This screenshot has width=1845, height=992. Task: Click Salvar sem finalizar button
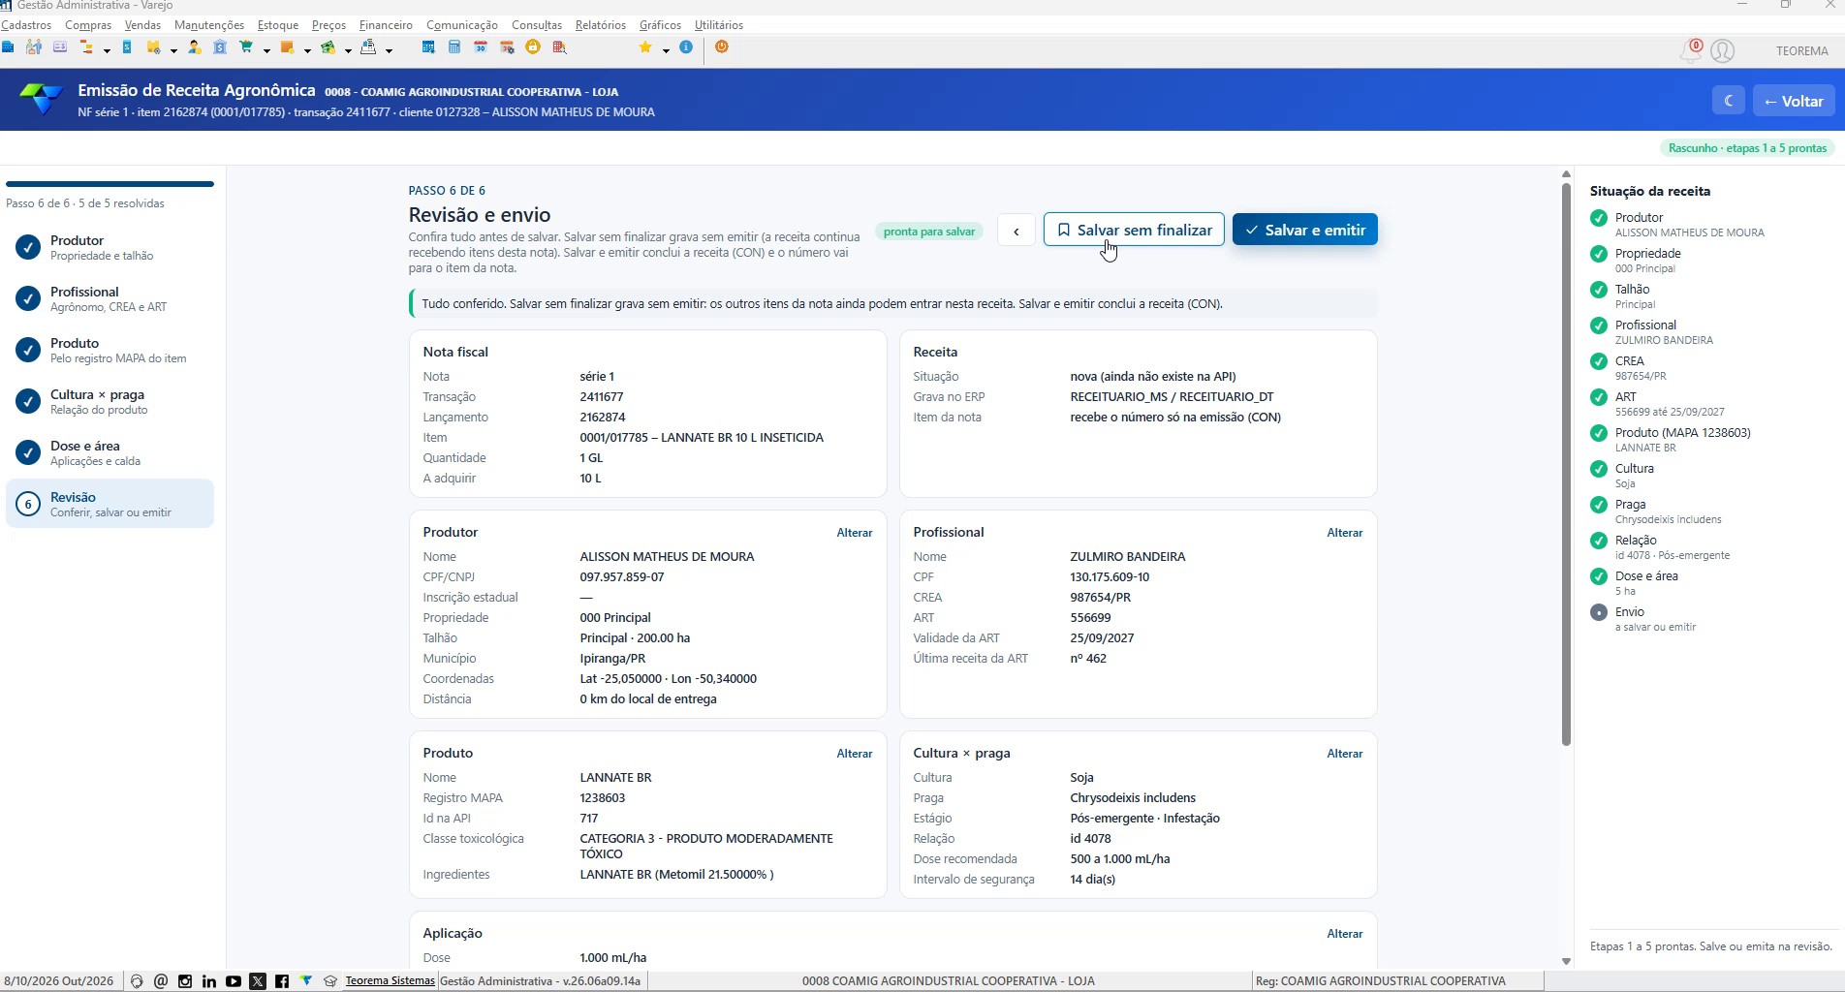tap(1134, 230)
